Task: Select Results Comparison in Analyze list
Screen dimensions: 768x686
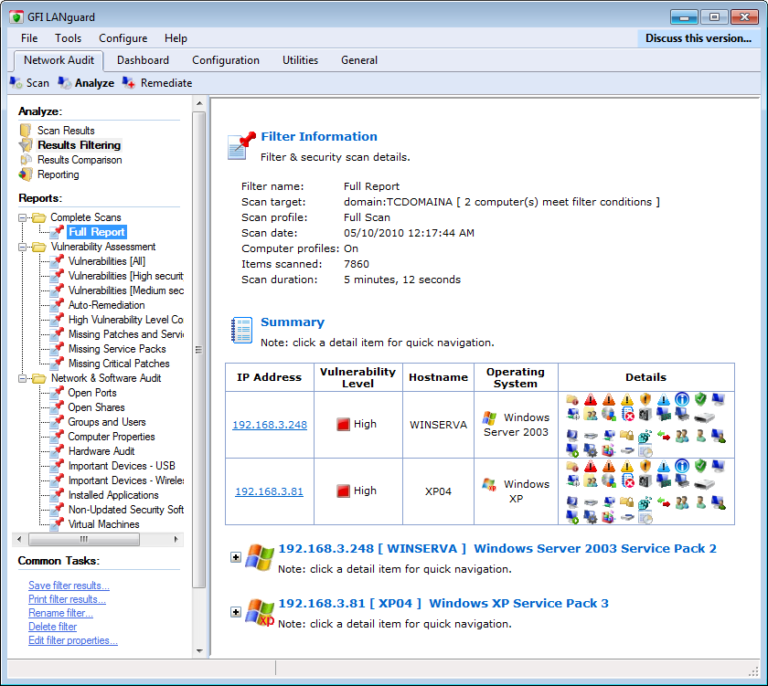Action: point(80,160)
